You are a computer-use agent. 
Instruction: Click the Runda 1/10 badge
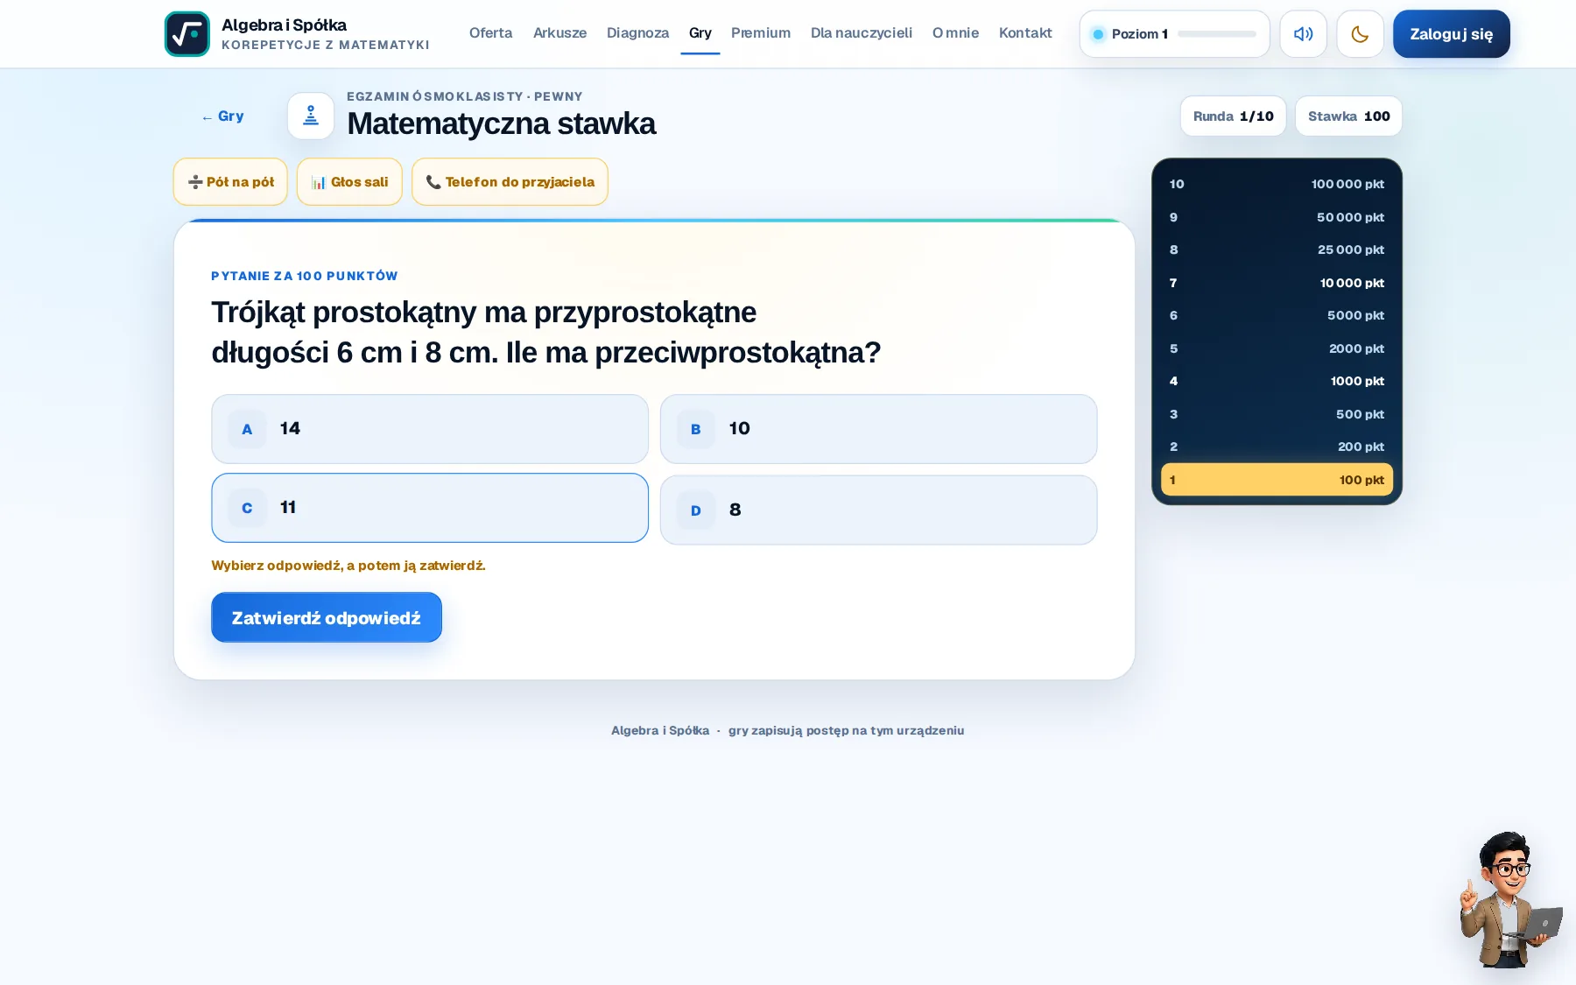point(1233,116)
